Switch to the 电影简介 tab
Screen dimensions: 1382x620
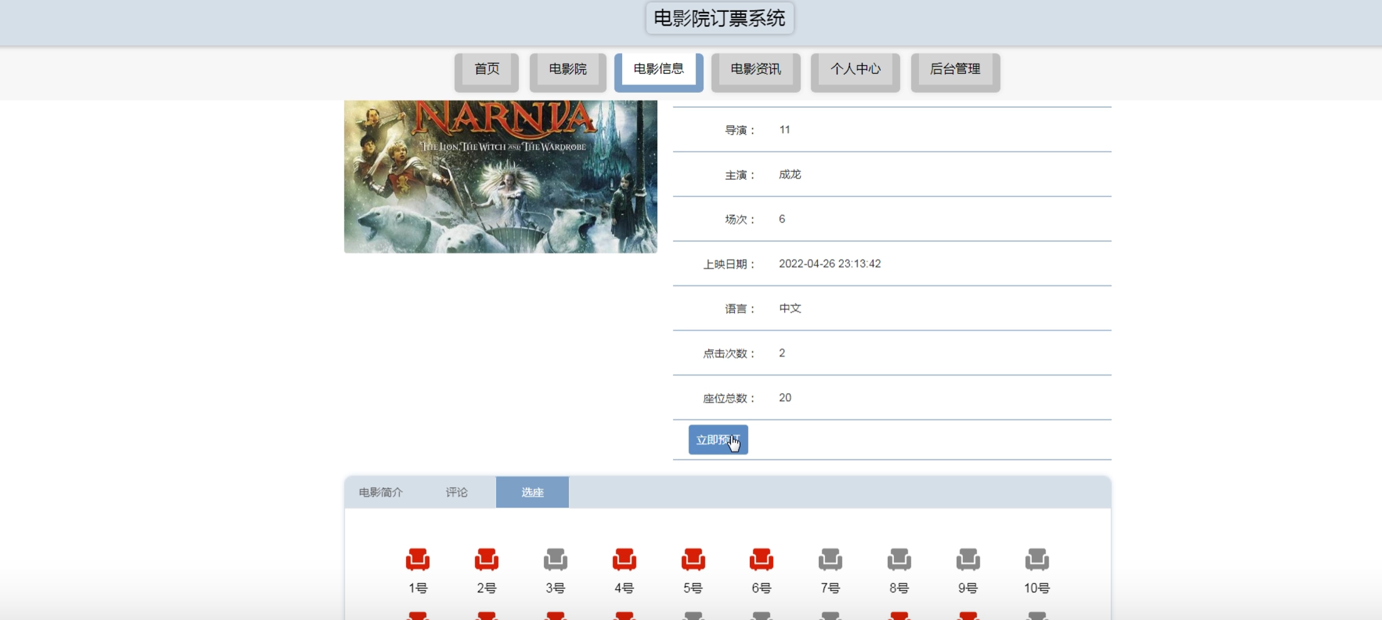(x=381, y=492)
